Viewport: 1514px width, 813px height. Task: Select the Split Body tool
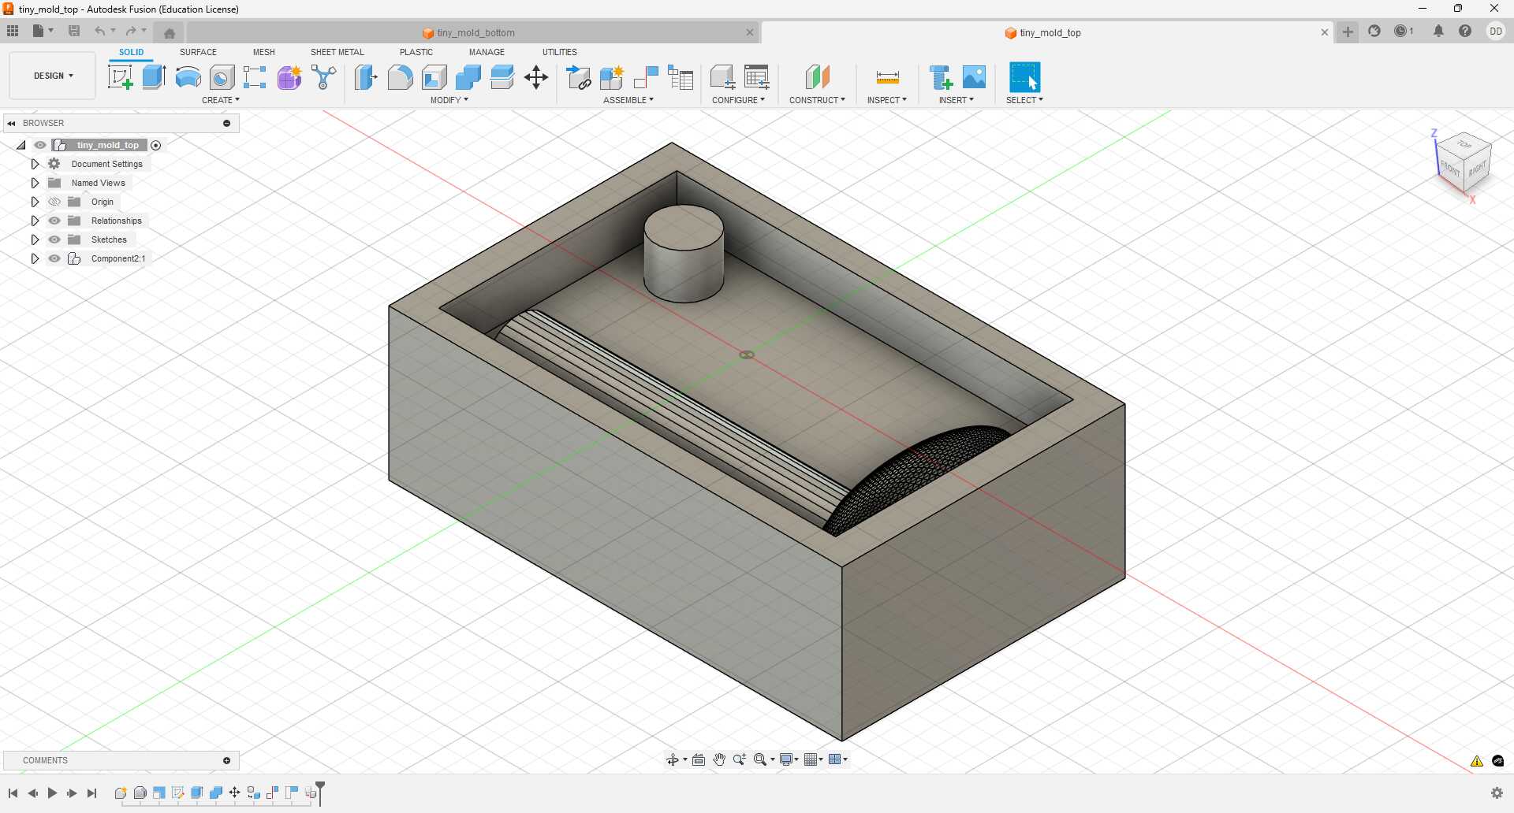(503, 77)
